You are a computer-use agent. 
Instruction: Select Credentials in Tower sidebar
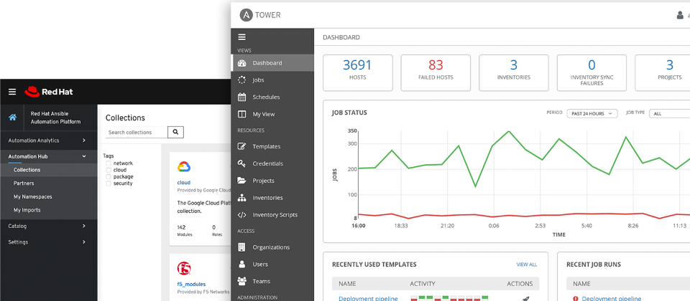272,163
